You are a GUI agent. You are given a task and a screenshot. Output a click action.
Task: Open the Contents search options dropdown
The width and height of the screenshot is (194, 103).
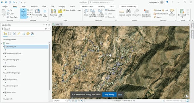point(49,29)
